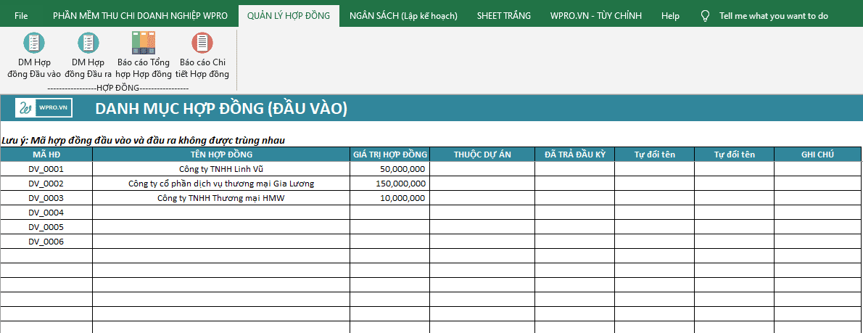Select cell DV_0002
This screenshot has height=333, width=863.
coord(46,184)
